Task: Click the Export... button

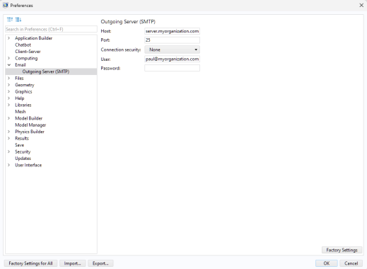Action: (x=100, y=263)
